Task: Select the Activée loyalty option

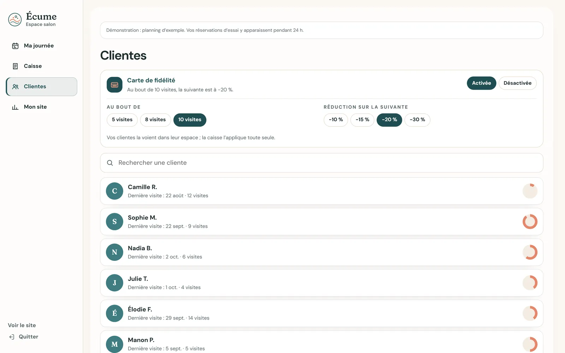Action: 481,83
